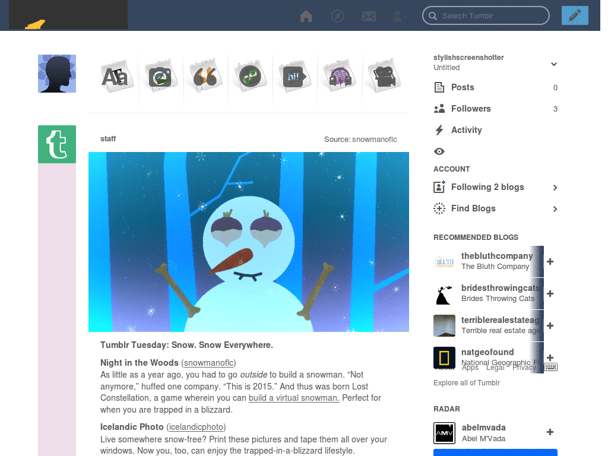608x456 pixels.
Task: Open the icelandicphoto blog link
Action: pos(196,427)
